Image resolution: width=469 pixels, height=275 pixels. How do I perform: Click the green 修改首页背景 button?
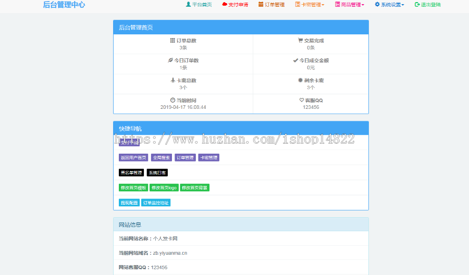tap(195, 187)
